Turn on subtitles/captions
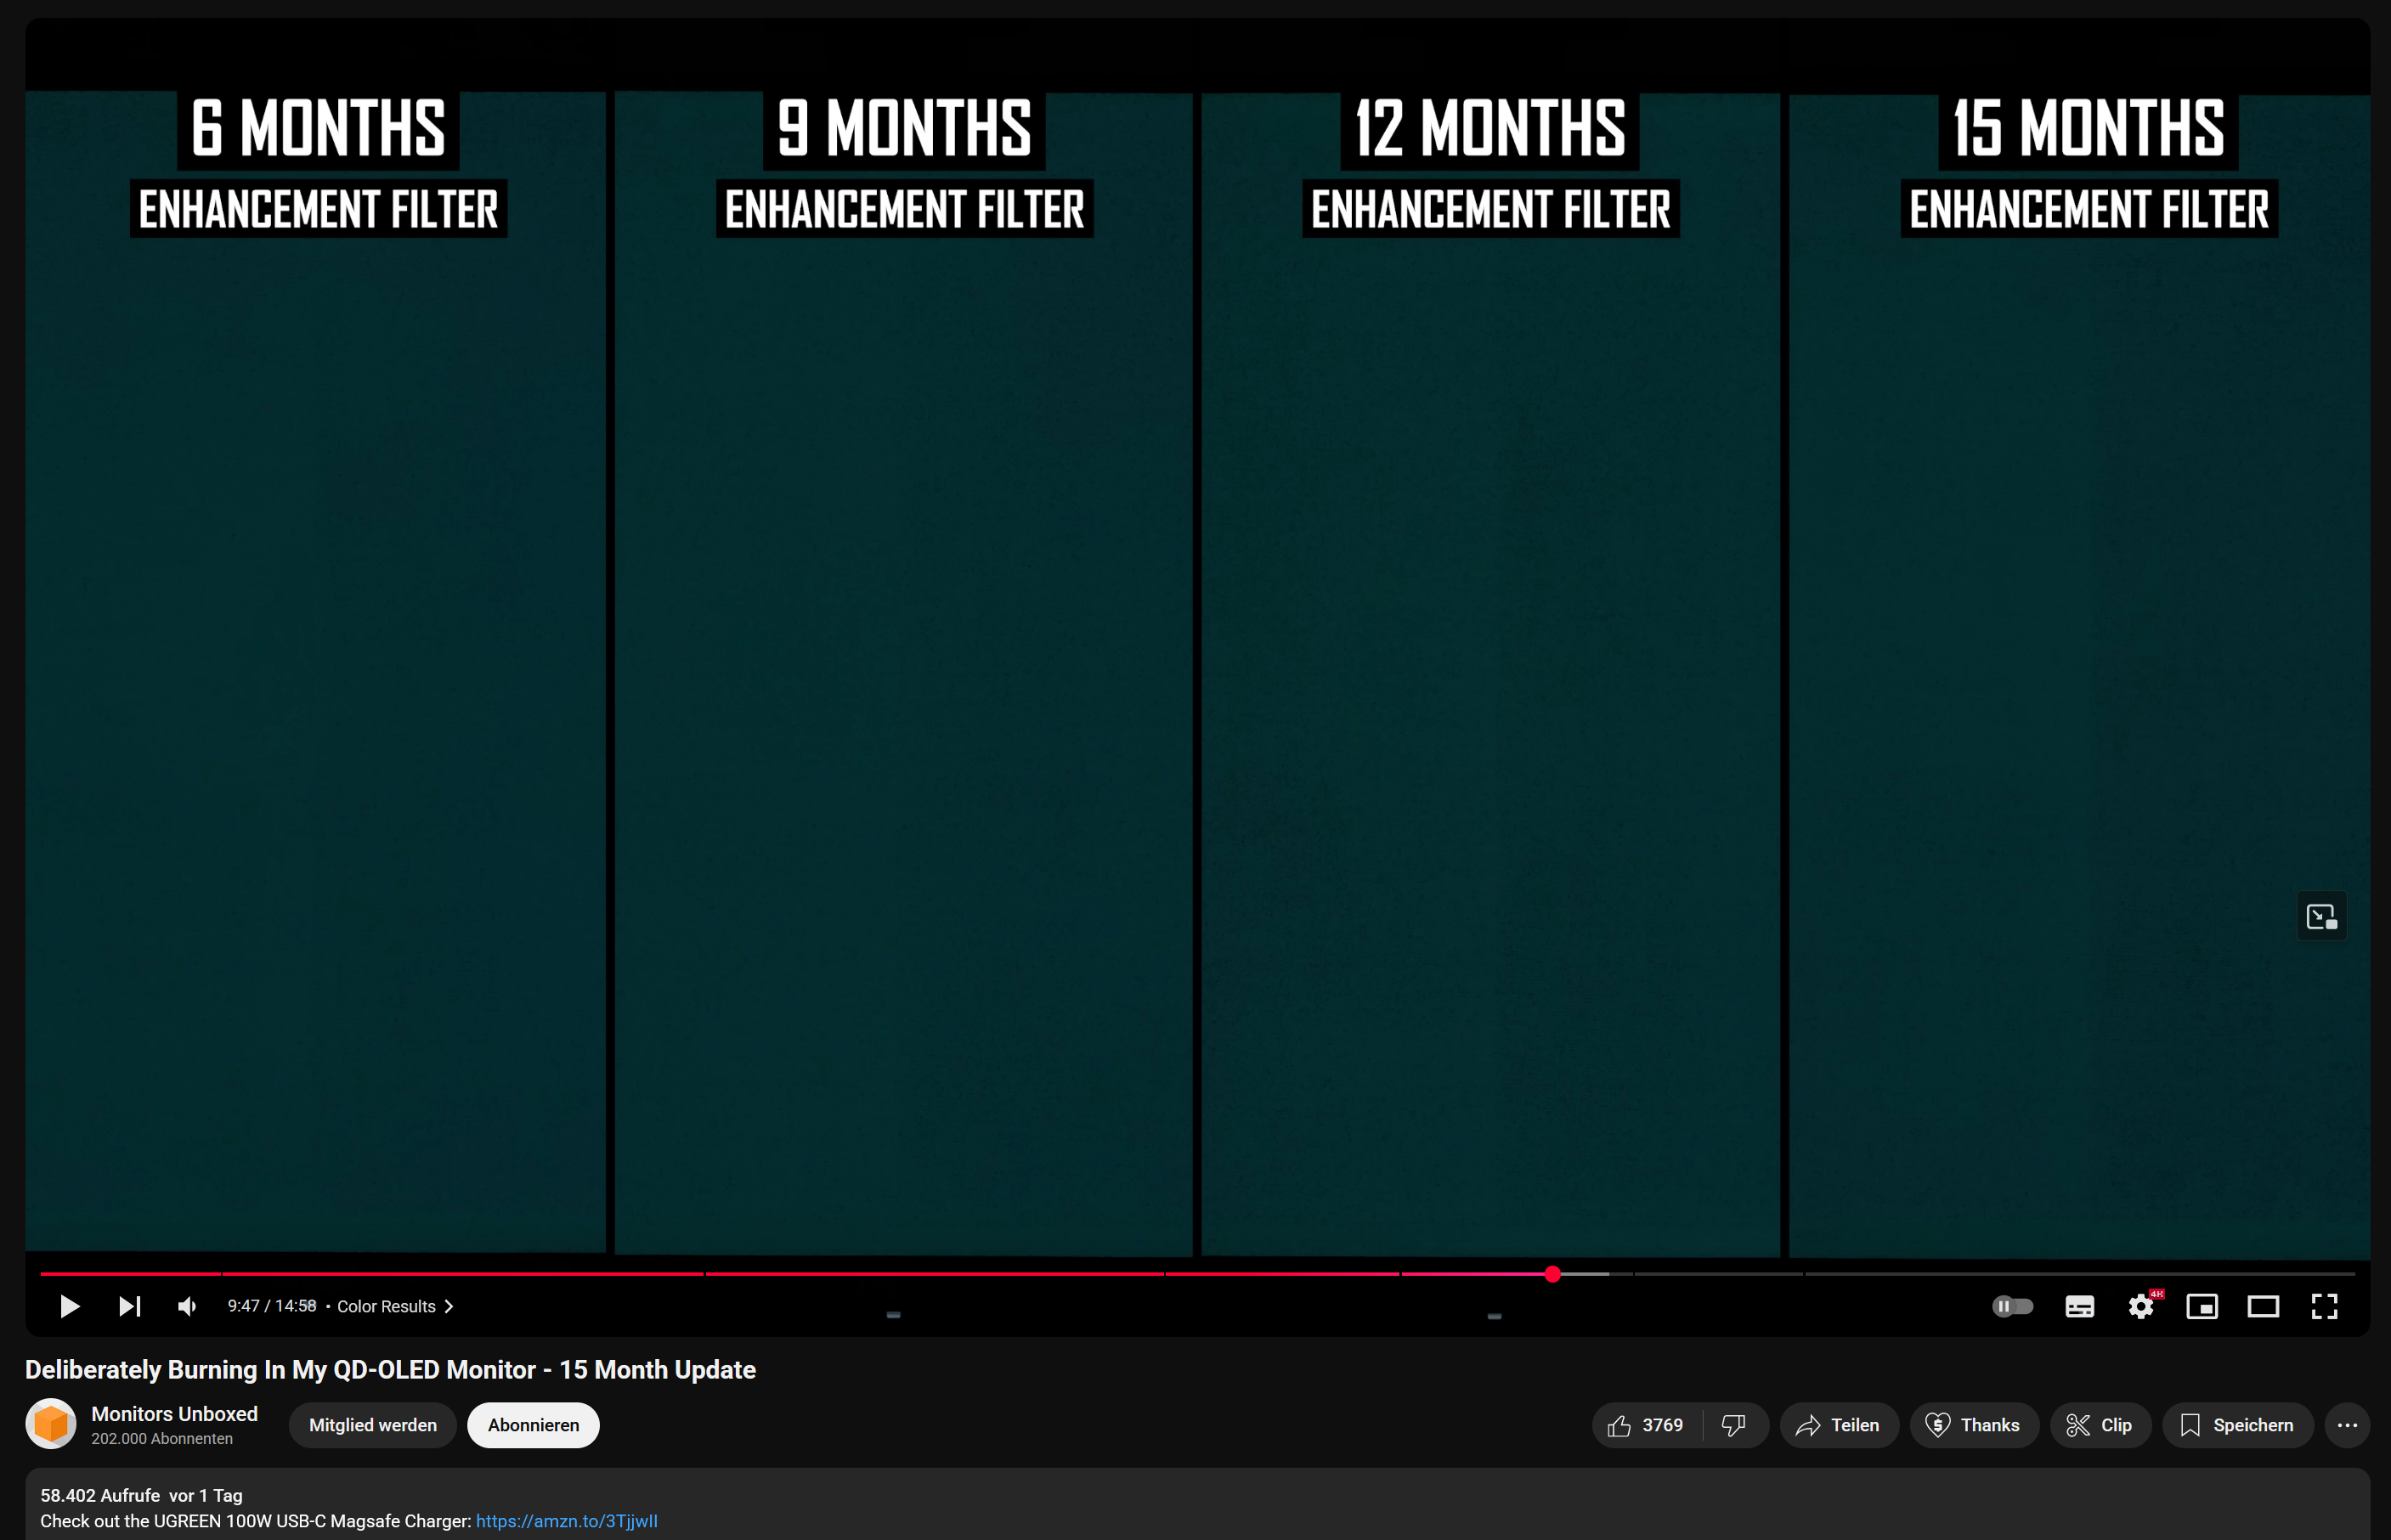The width and height of the screenshot is (2391, 1540). click(x=2079, y=1306)
